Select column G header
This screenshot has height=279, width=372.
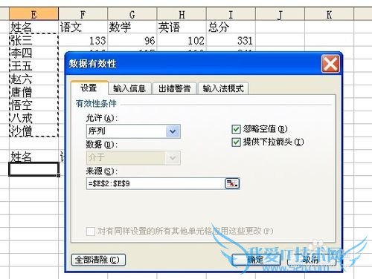[132, 15]
